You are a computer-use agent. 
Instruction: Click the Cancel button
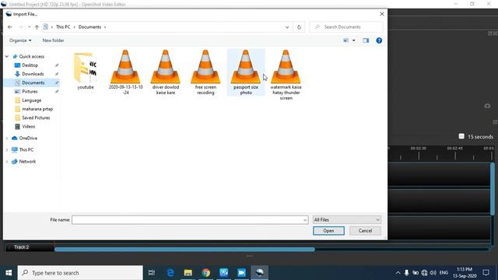click(x=365, y=231)
